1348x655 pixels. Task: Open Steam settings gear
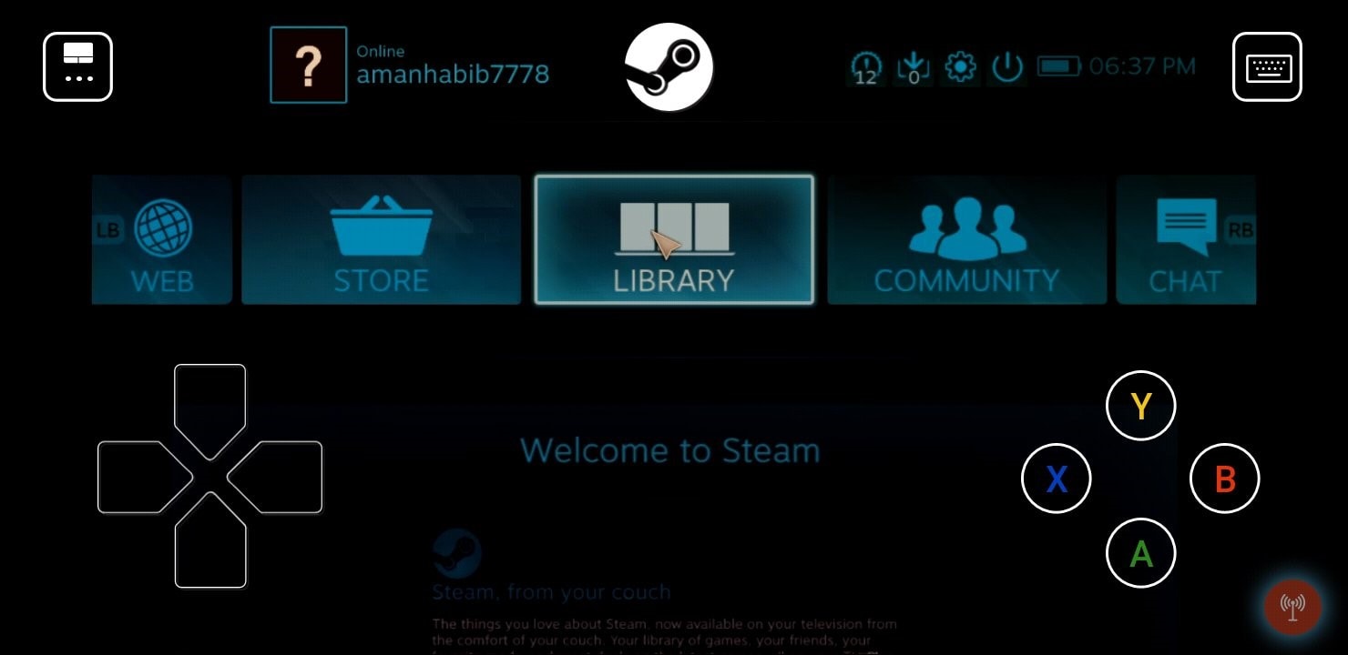[x=960, y=67]
